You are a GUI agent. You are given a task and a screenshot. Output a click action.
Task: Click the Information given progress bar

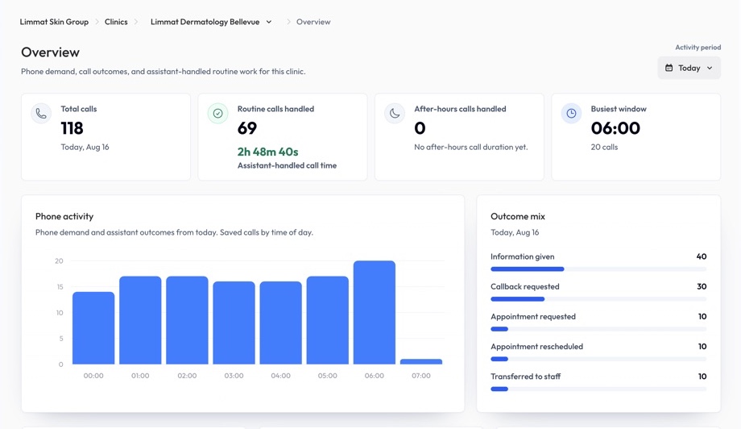click(x=598, y=269)
